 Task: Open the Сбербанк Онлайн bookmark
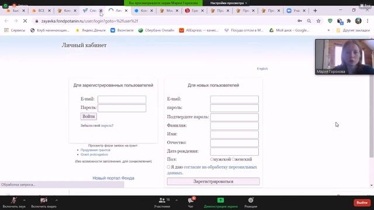(156, 30)
